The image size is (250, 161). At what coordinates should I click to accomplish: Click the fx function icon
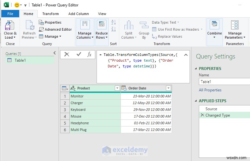pyautogui.click(x=89, y=54)
